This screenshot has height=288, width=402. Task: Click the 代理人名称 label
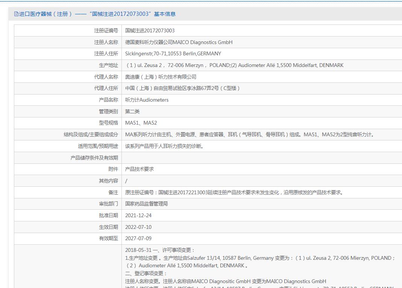(x=106, y=77)
